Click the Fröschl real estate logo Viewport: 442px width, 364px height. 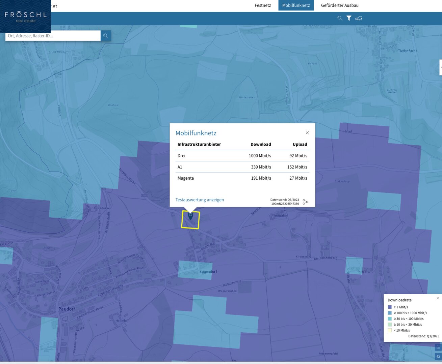(x=25, y=17)
